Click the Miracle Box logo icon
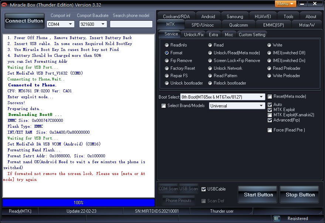The height and width of the screenshot is (223, 325). tap(4, 4)
